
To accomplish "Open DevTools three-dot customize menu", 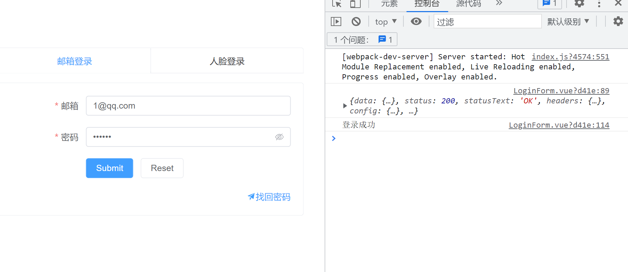I will click(x=599, y=4).
